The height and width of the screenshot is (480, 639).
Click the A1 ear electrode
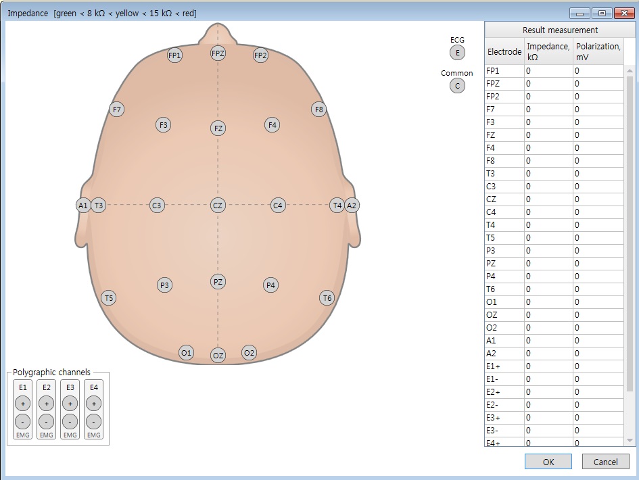(x=83, y=205)
